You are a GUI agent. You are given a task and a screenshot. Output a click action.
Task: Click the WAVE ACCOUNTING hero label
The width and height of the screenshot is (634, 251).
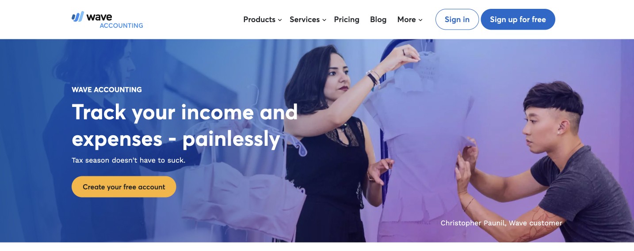coord(107,90)
